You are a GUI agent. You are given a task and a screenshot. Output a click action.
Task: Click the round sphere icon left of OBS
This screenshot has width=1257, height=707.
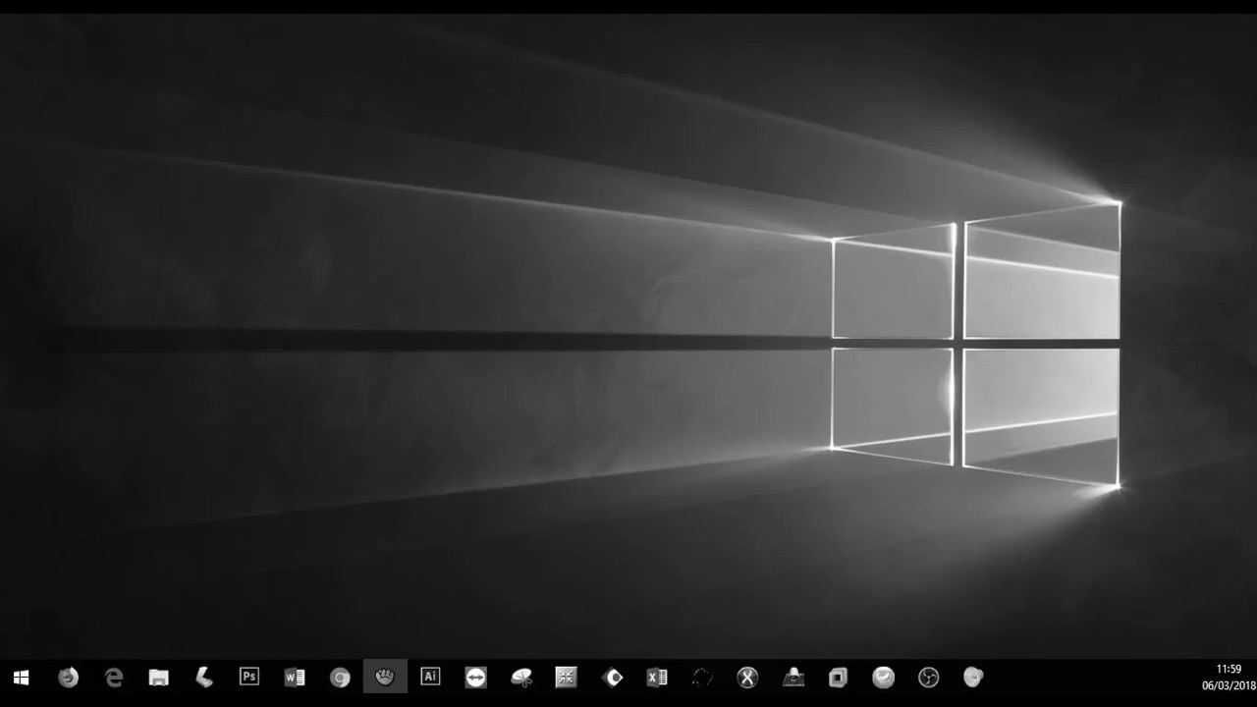pyautogui.click(x=884, y=678)
